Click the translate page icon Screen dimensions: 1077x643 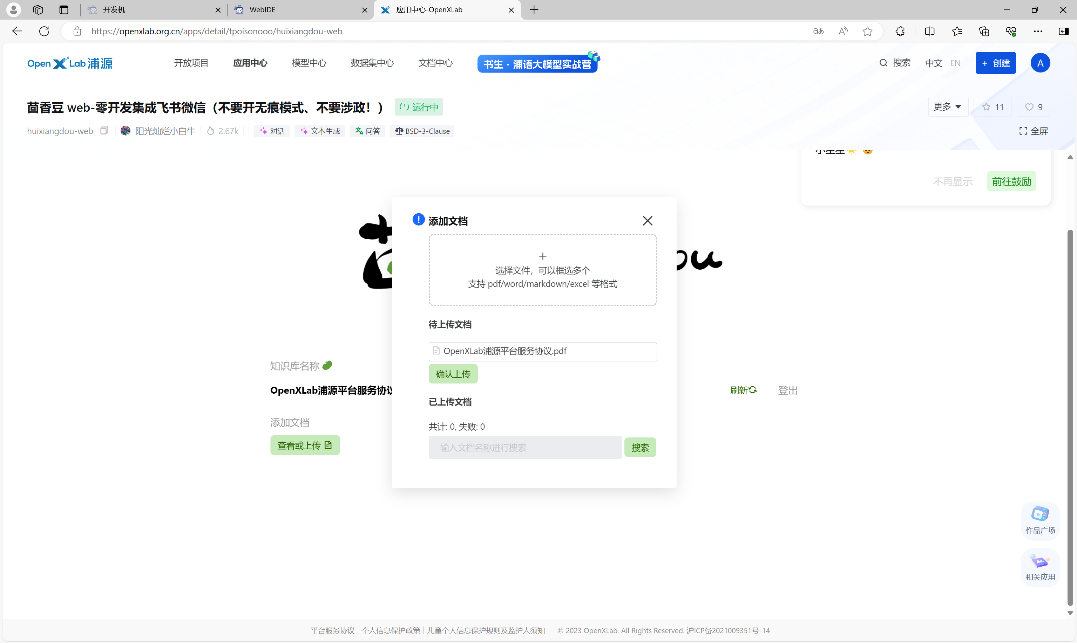click(818, 31)
